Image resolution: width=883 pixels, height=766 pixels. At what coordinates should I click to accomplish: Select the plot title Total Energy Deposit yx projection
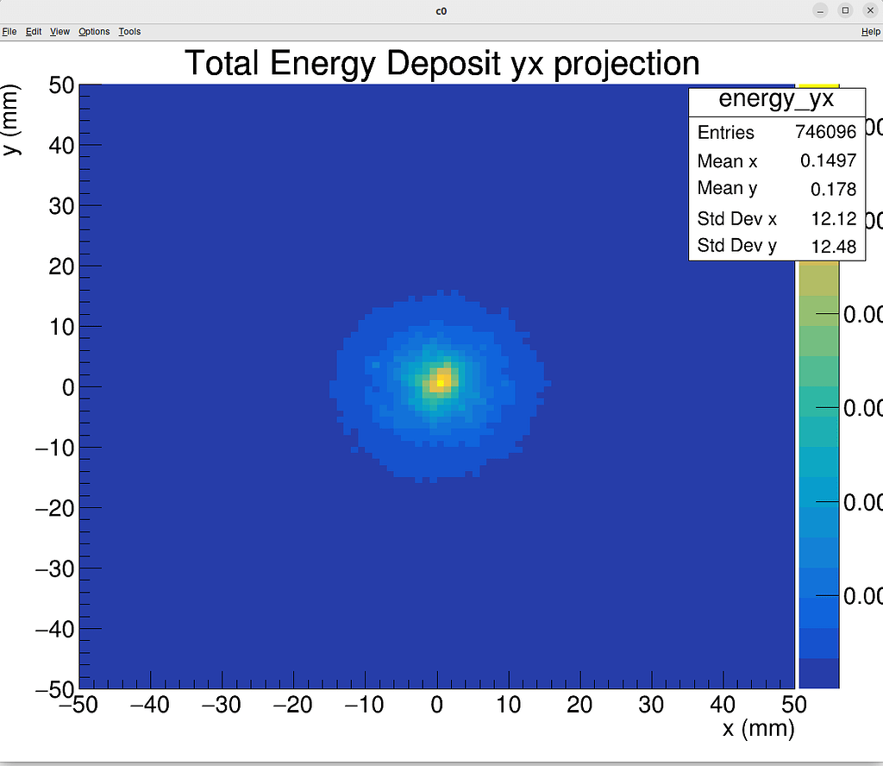441,63
